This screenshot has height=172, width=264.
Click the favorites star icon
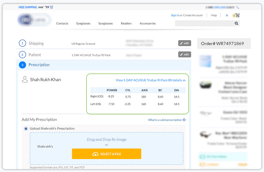pos(227,15)
